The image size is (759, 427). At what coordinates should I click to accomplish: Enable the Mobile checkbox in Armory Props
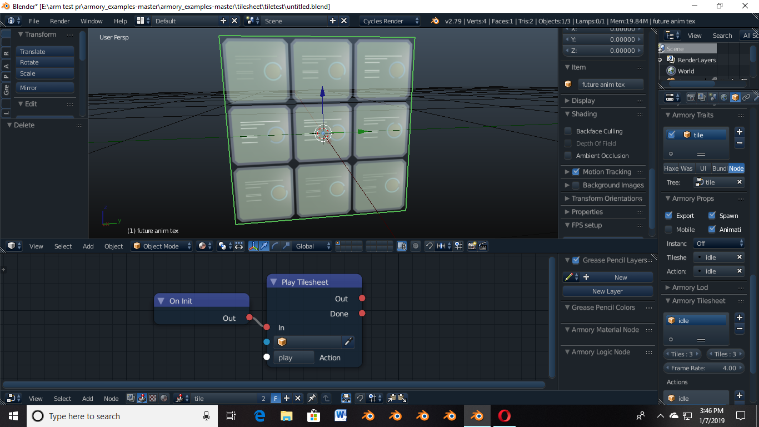coord(669,229)
